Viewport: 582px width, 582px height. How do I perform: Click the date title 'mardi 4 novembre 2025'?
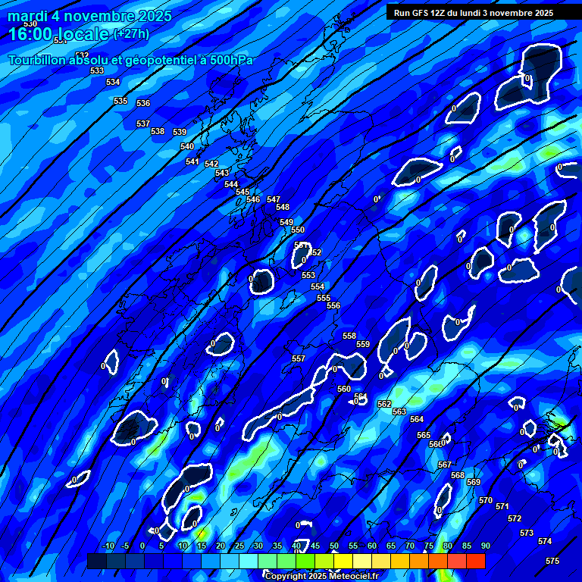coord(90,16)
